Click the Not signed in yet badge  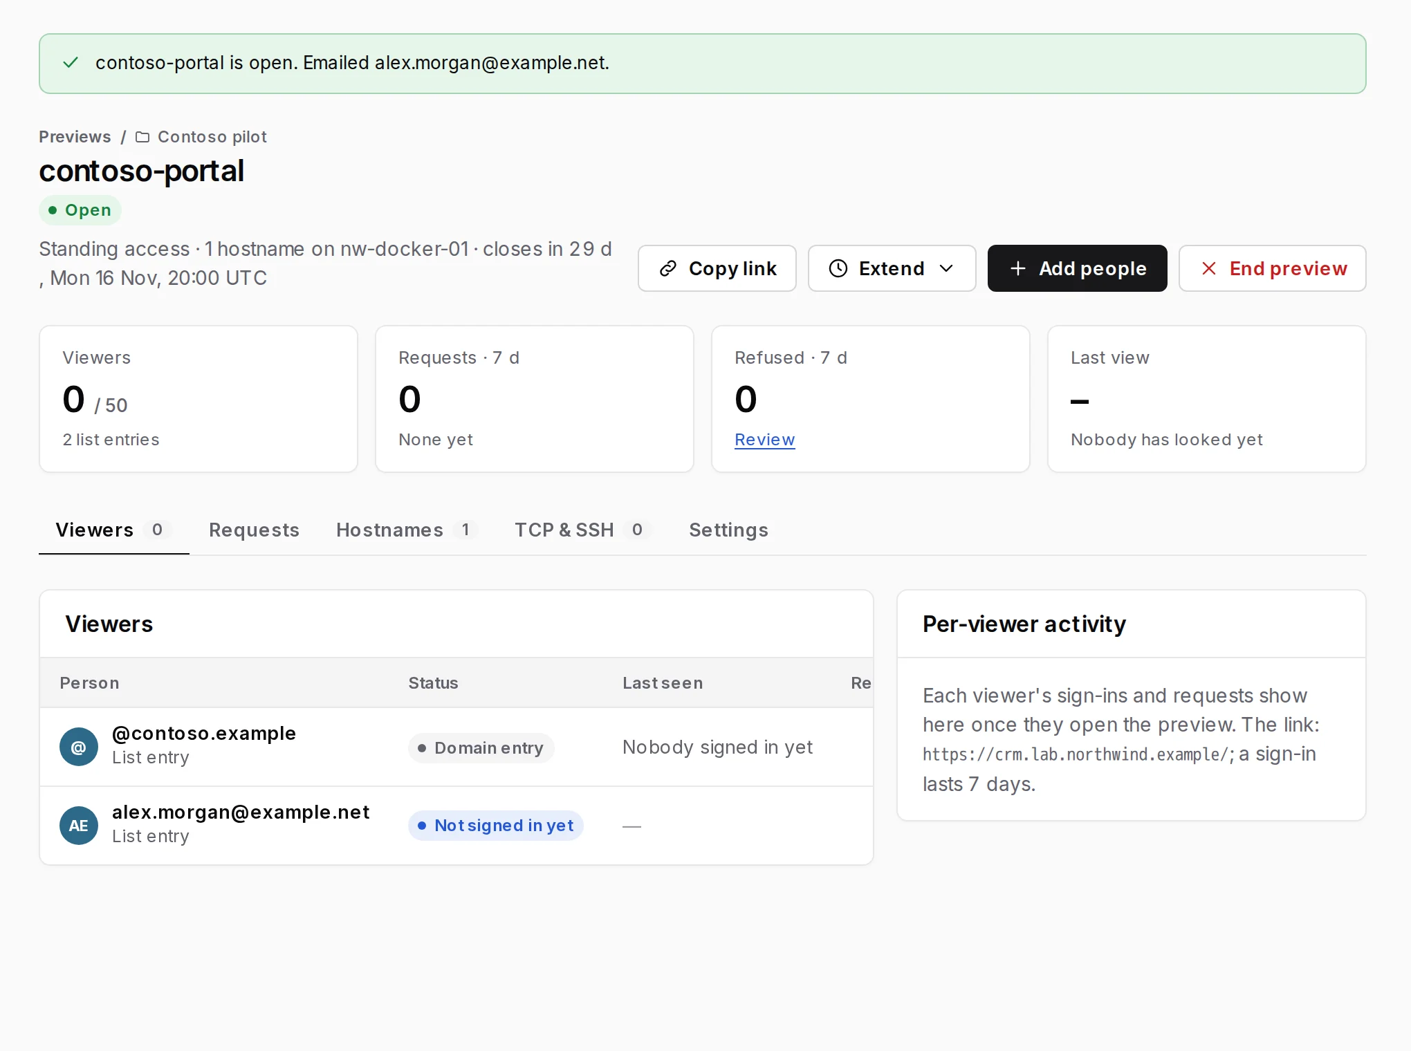(x=496, y=826)
